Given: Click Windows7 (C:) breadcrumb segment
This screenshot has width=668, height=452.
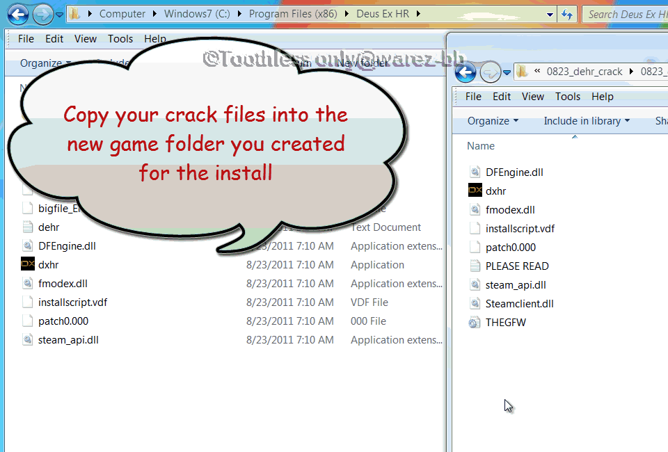Looking at the screenshot, I should point(197,14).
